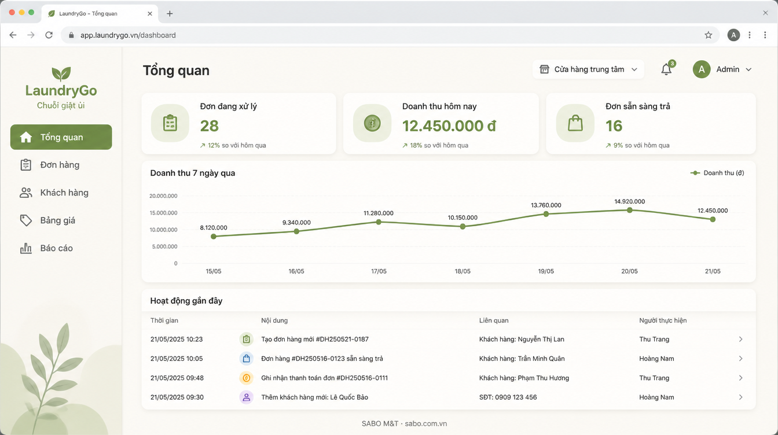The height and width of the screenshot is (435, 778).
Task: Click the green Admin avatar circle
Action: tap(702, 69)
